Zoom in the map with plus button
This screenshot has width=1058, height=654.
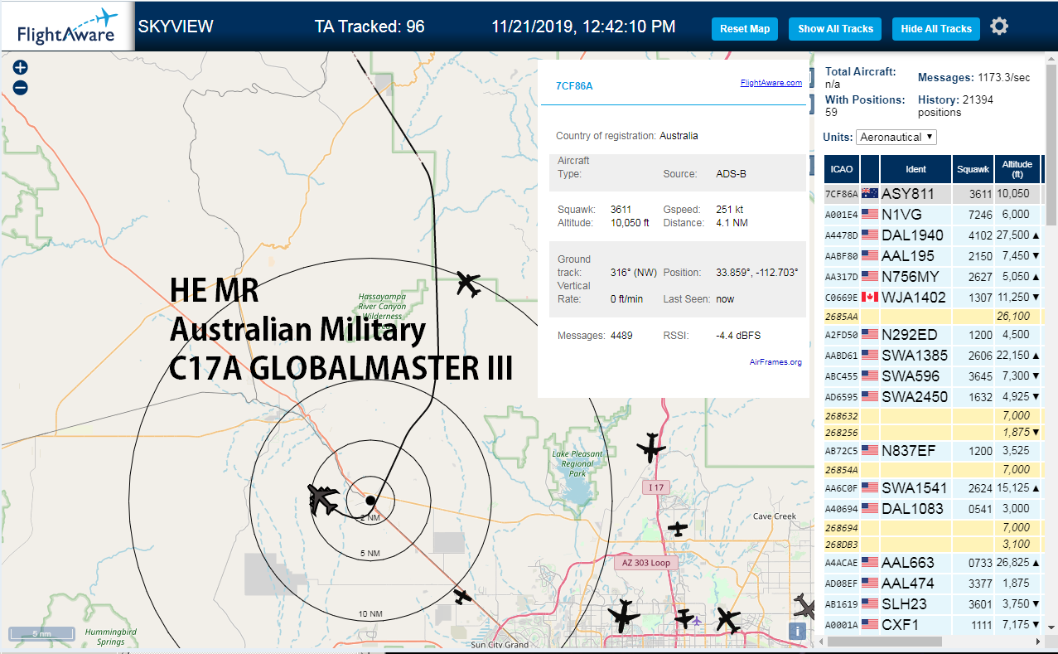(21, 68)
